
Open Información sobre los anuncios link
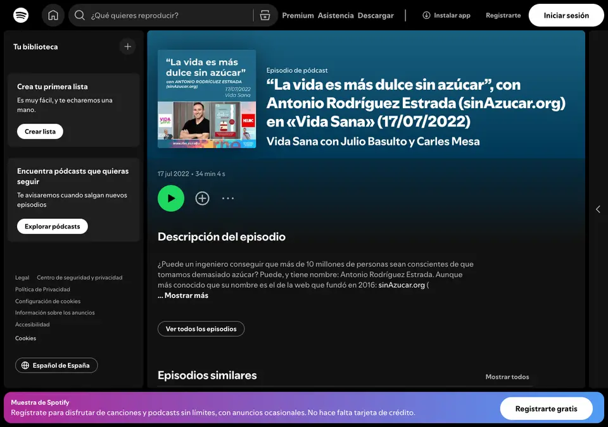pos(54,313)
